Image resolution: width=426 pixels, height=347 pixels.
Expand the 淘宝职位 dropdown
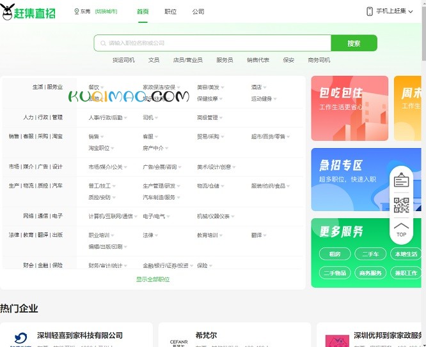(x=101, y=148)
